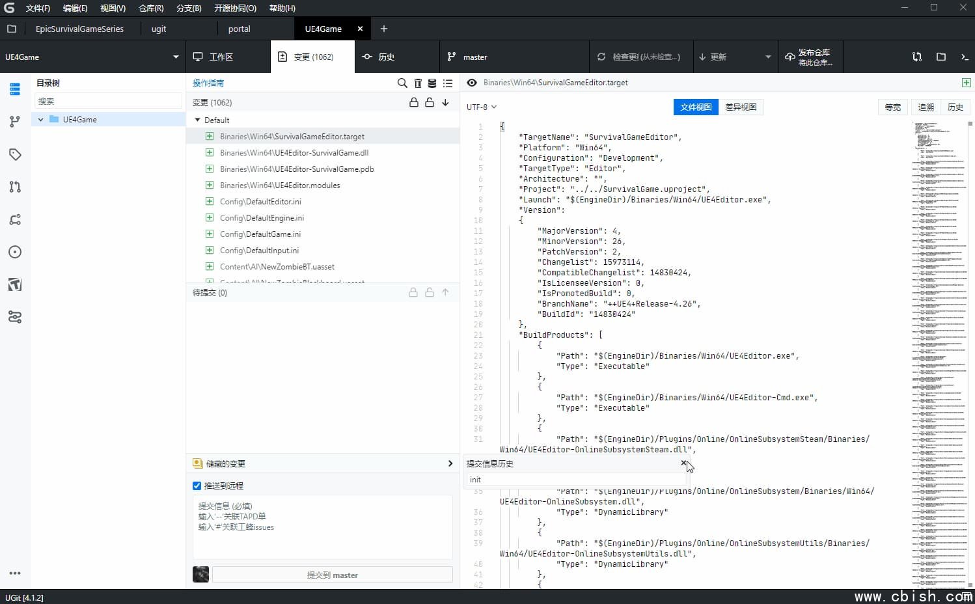The height and width of the screenshot is (604, 975).
Task: Collapse the UE4Game directory tree node
Action: click(40, 119)
